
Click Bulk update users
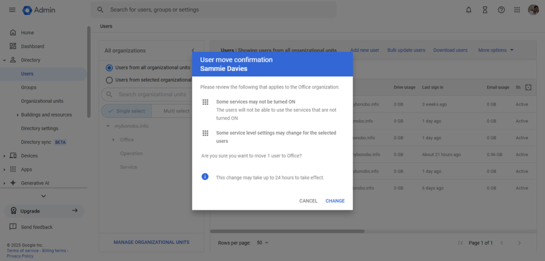406,50
